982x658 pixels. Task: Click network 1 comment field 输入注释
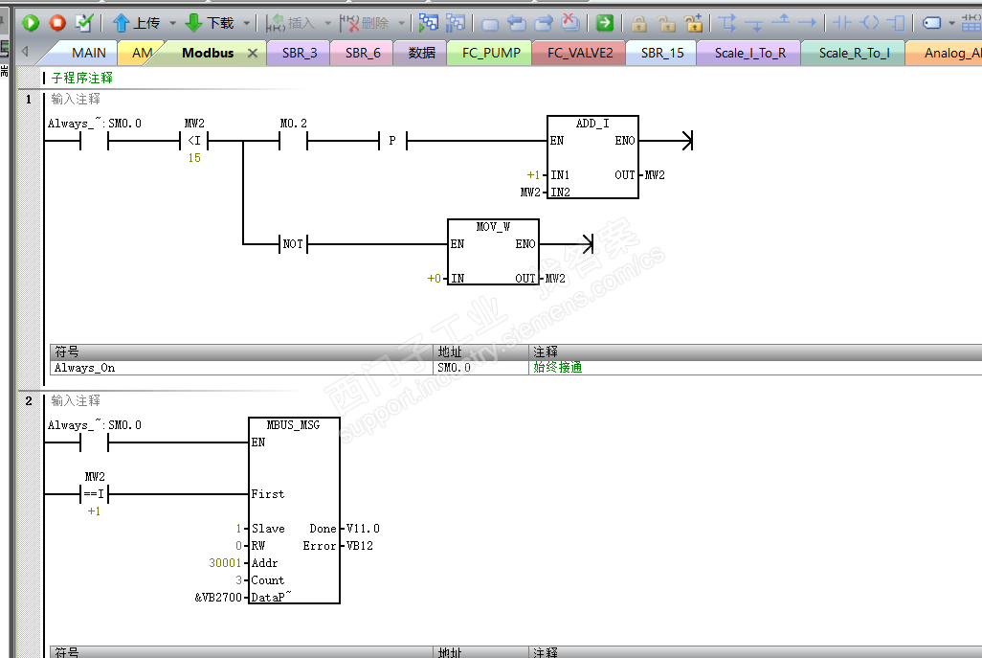[76, 99]
